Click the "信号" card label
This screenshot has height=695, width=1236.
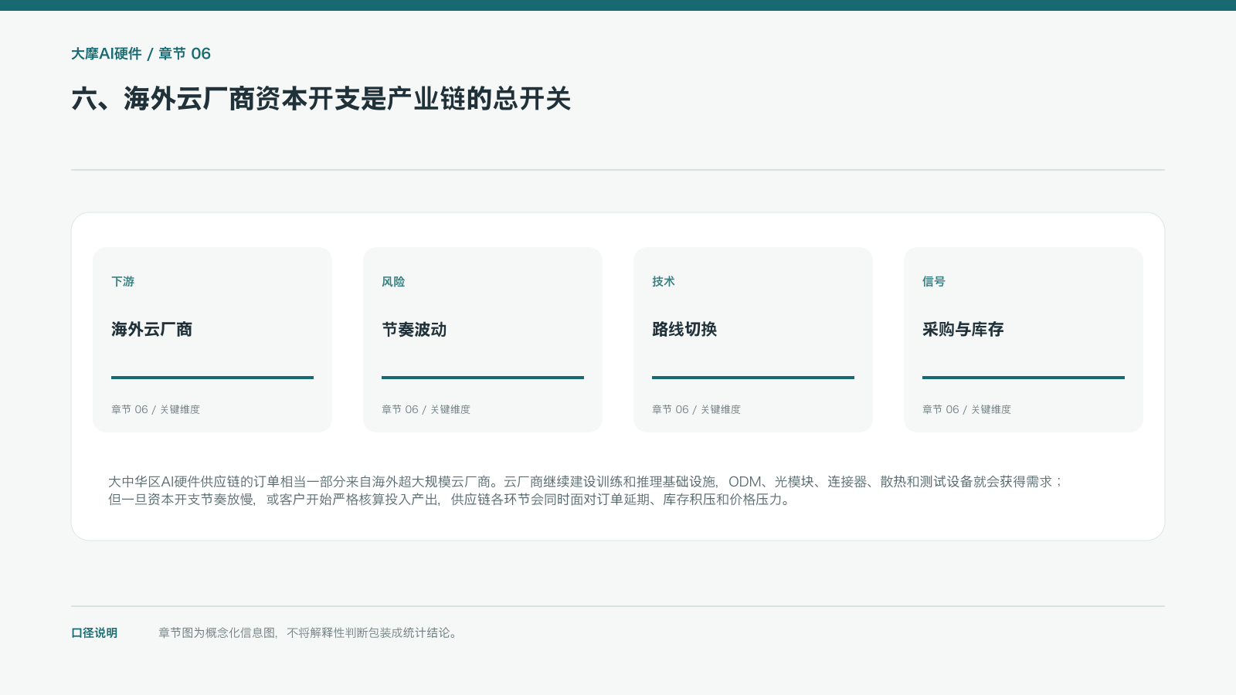(934, 282)
